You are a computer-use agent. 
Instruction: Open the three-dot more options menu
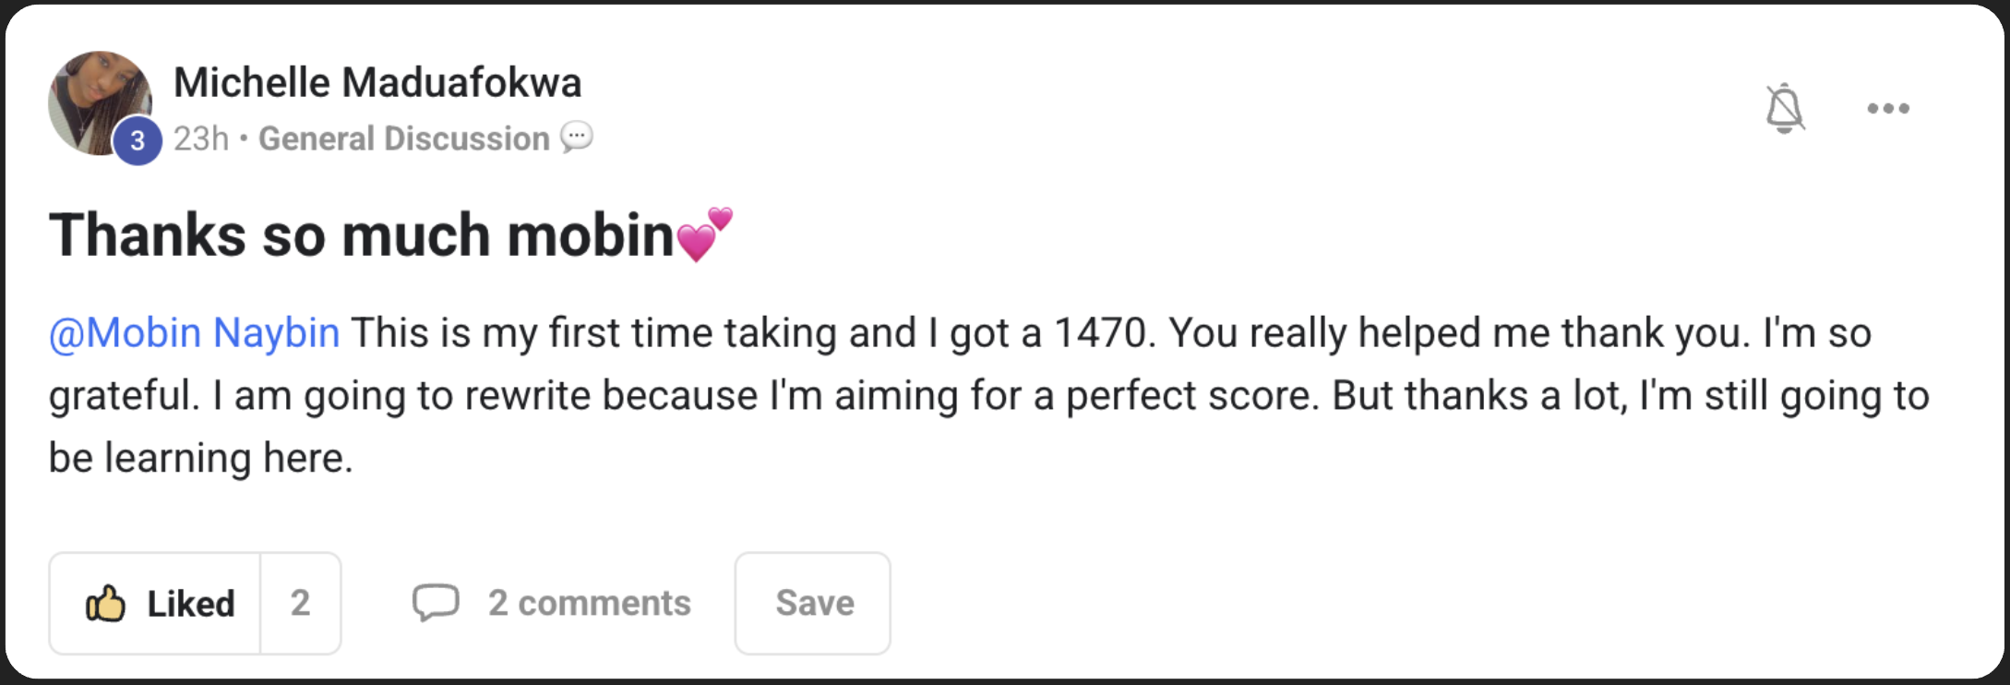[x=1887, y=109]
